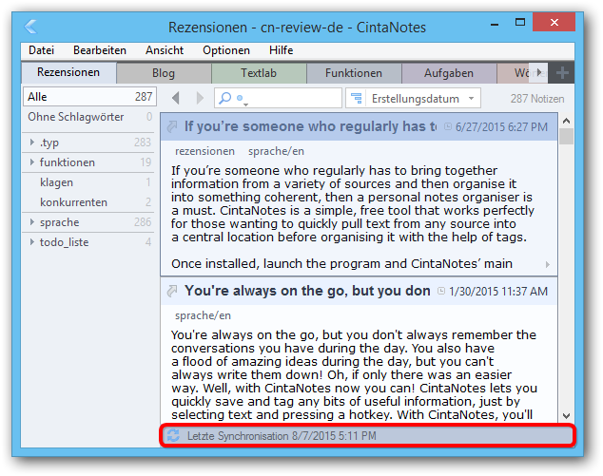The image size is (603, 476).
Task: Expand the sprache tag
Action: click(32, 222)
